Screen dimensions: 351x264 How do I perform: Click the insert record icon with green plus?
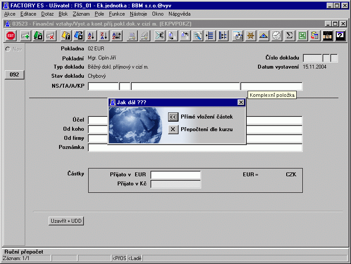click(26, 36)
